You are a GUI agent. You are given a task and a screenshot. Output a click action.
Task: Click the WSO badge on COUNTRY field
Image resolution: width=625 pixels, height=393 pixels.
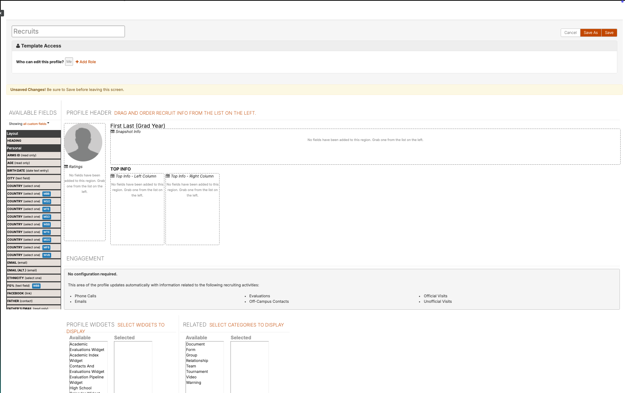click(x=47, y=202)
